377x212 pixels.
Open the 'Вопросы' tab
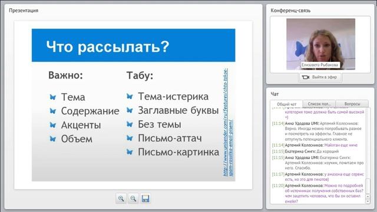click(x=352, y=104)
